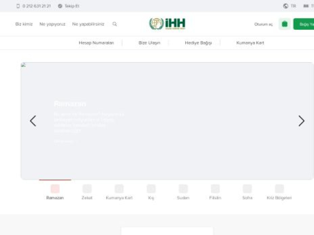Screen dimensions: 314x235
Task: Open Ne yapabilirsiniz menu
Action: (88, 24)
